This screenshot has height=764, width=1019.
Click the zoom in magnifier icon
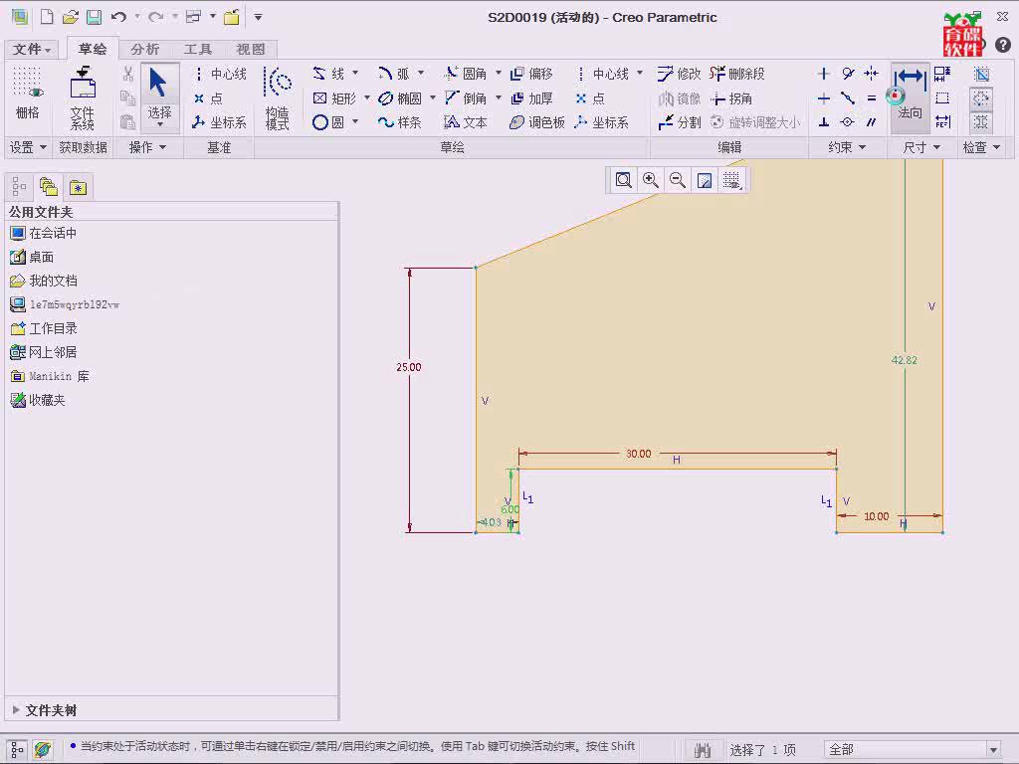pos(651,180)
